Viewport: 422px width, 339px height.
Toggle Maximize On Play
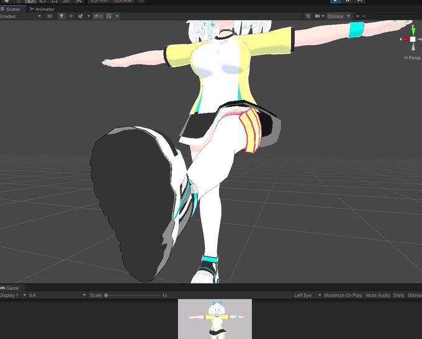pos(343,296)
